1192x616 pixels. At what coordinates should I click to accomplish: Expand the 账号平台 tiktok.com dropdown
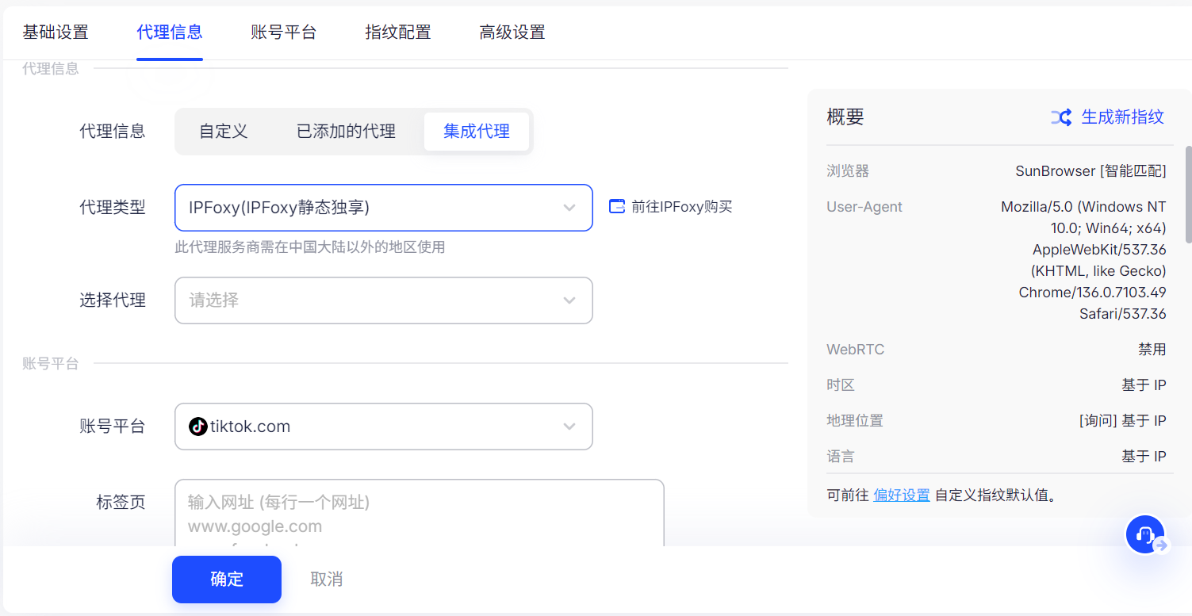569,427
